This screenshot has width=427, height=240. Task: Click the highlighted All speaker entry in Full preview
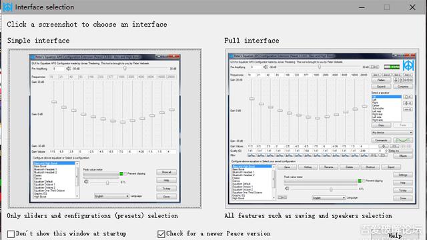coord(386,97)
